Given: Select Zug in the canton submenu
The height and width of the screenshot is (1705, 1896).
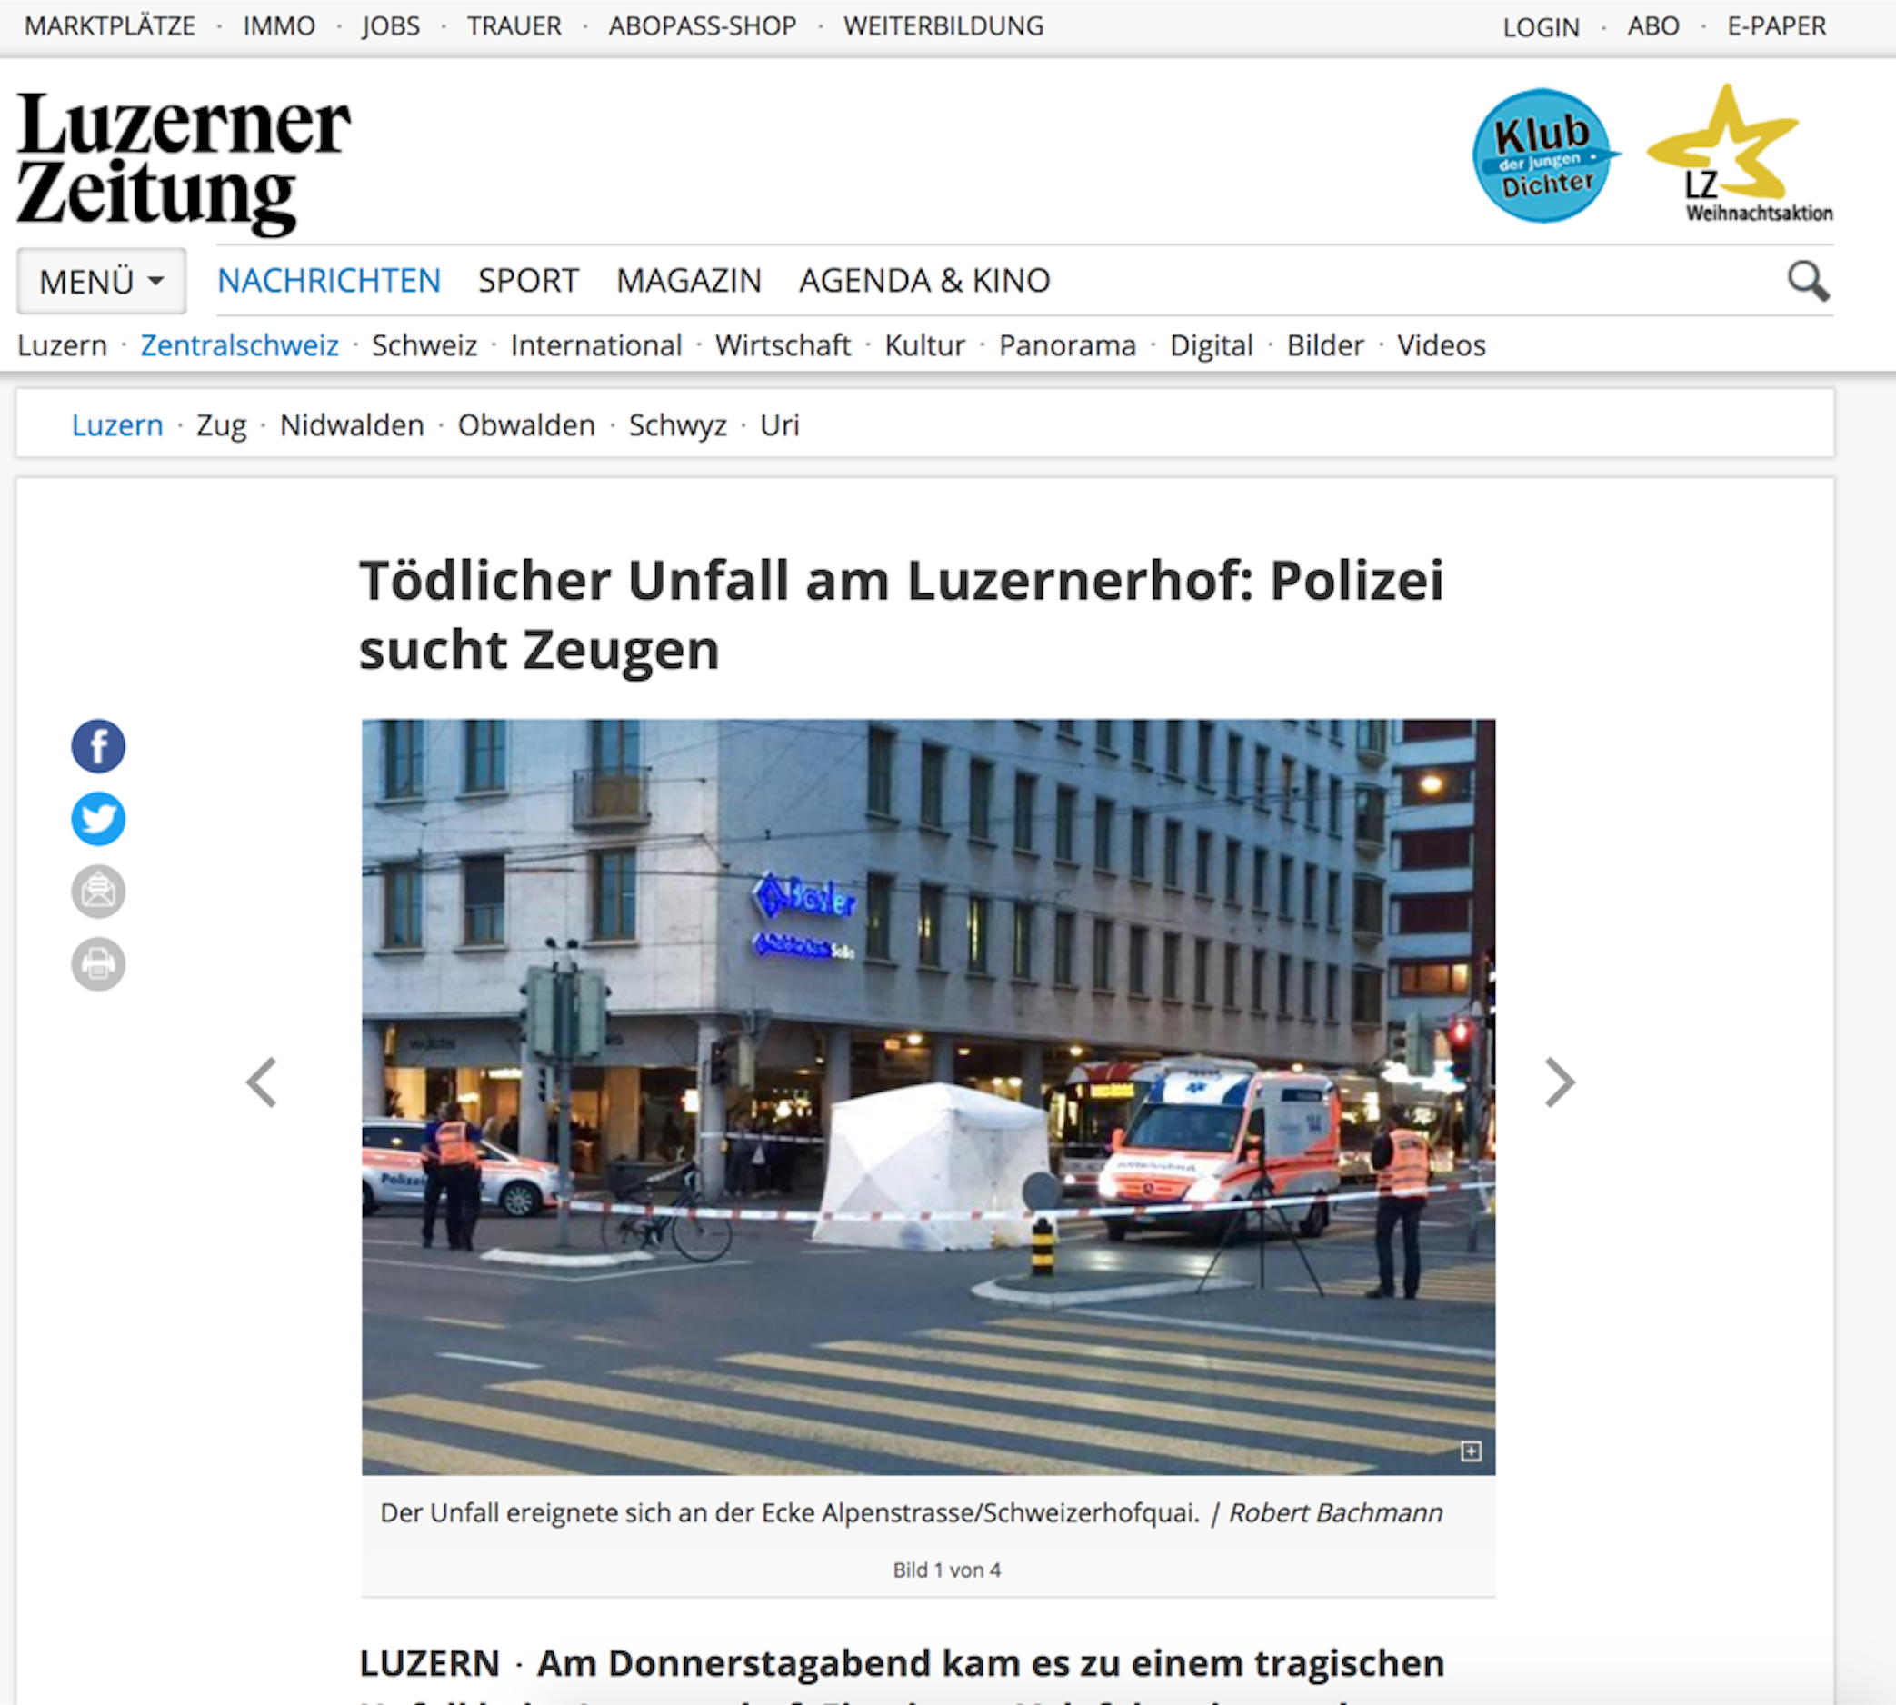Looking at the screenshot, I should pos(221,425).
